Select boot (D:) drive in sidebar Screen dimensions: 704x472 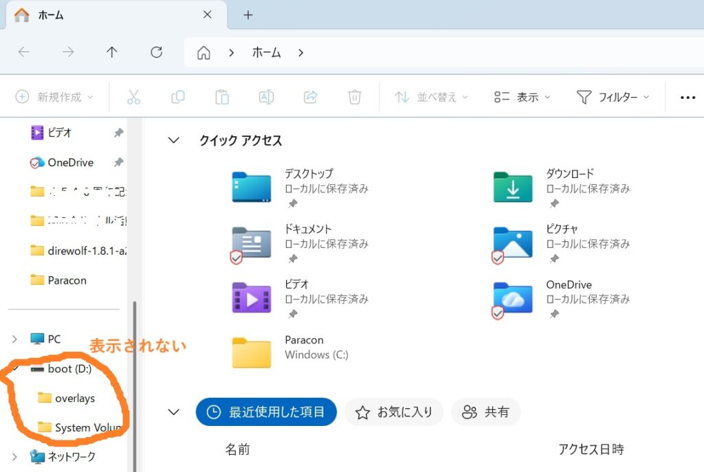[x=69, y=369]
